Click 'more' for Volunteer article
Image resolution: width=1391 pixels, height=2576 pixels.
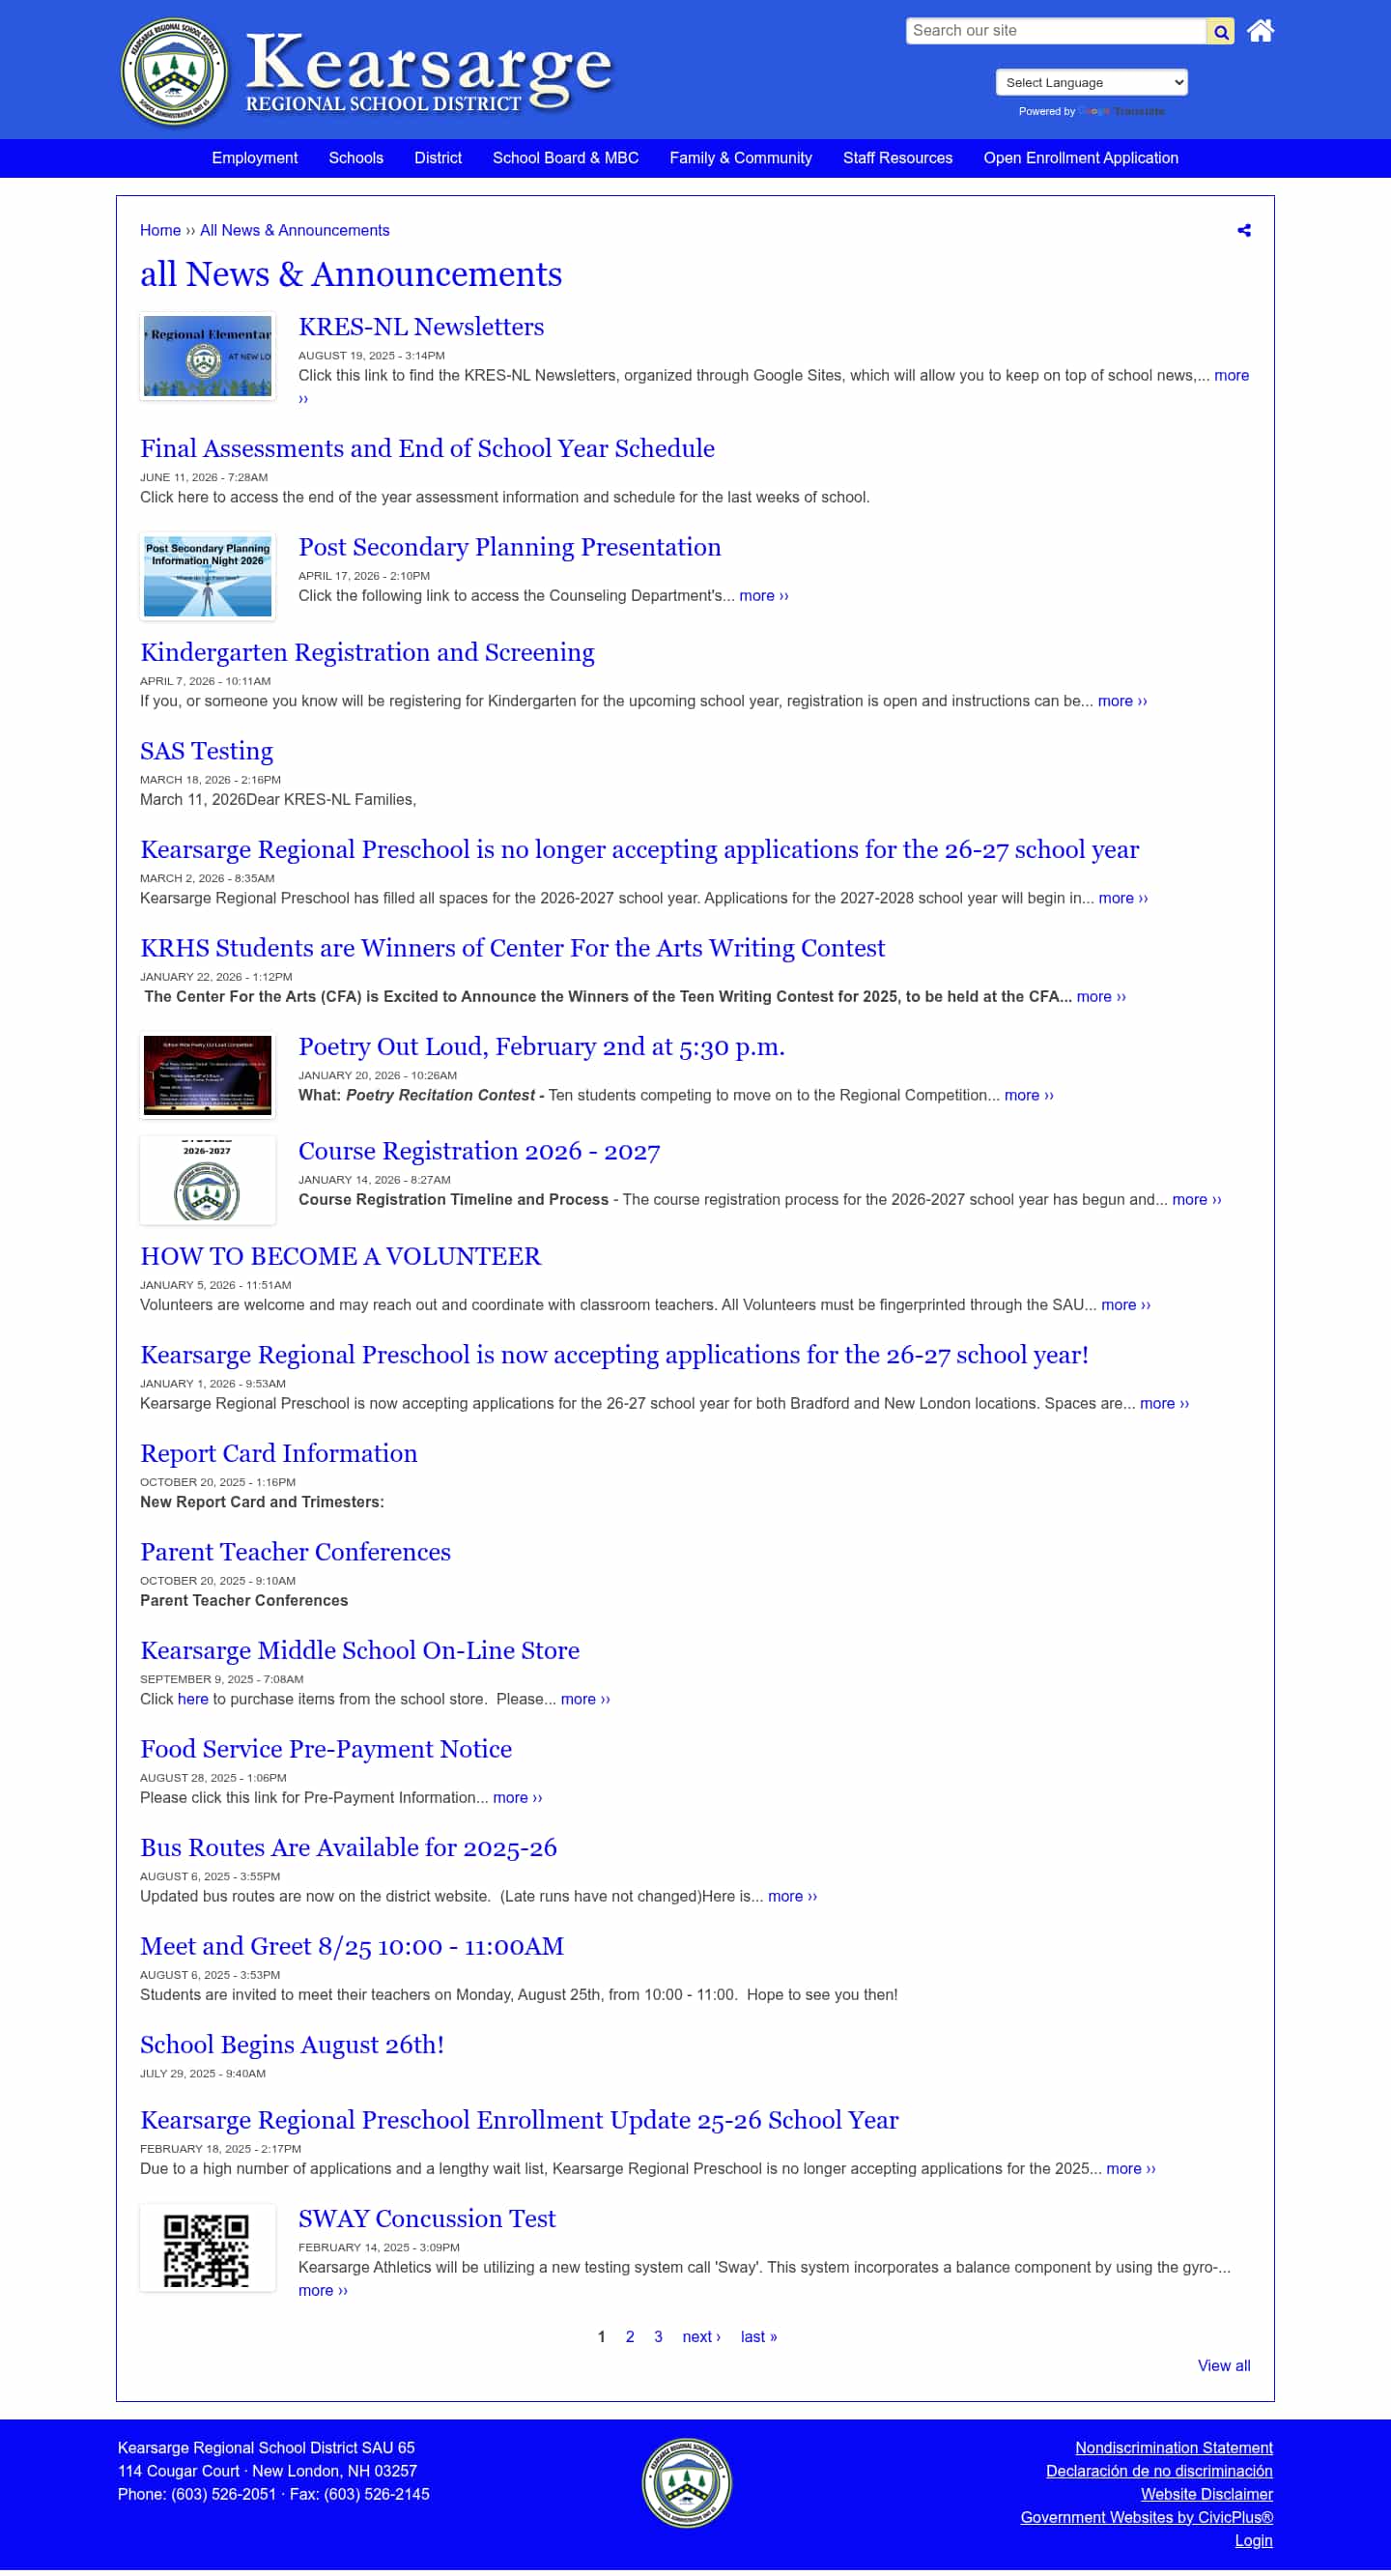tap(1126, 1305)
